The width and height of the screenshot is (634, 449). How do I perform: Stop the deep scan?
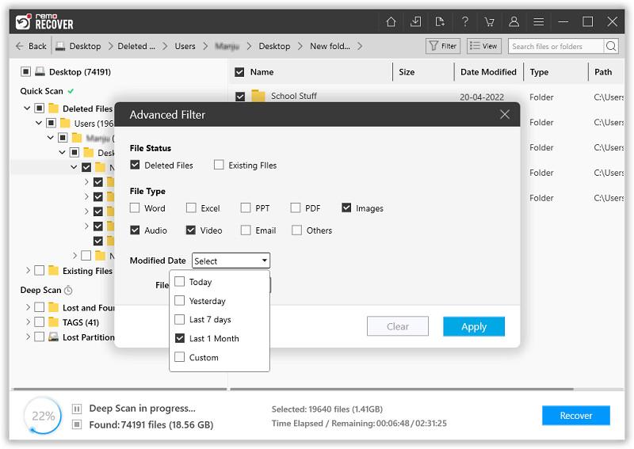pyautogui.click(x=77, y=424)
